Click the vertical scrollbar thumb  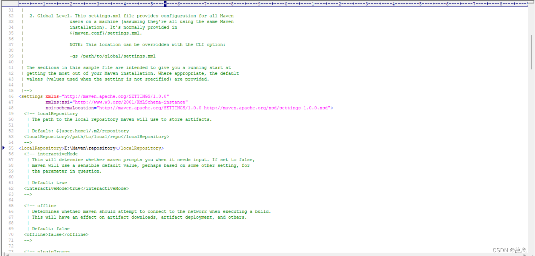point(531,52)
